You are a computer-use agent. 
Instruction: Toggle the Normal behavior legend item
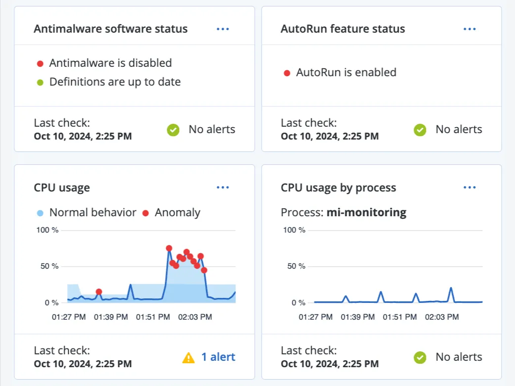[87, 213]
